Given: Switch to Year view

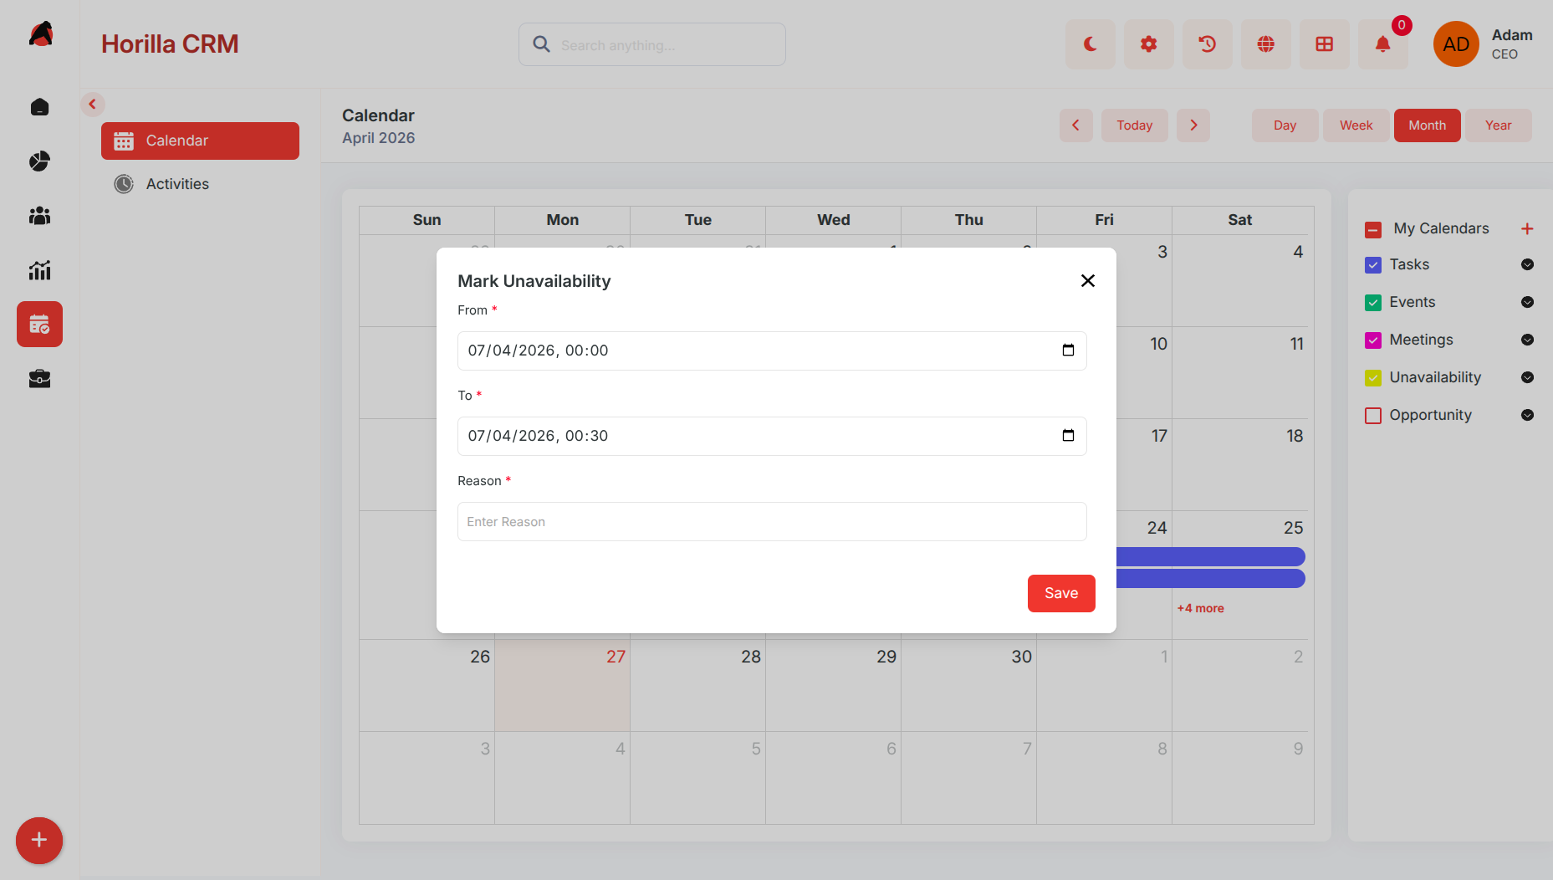Looking at the screenshot, I should (x=1498, y=125).
